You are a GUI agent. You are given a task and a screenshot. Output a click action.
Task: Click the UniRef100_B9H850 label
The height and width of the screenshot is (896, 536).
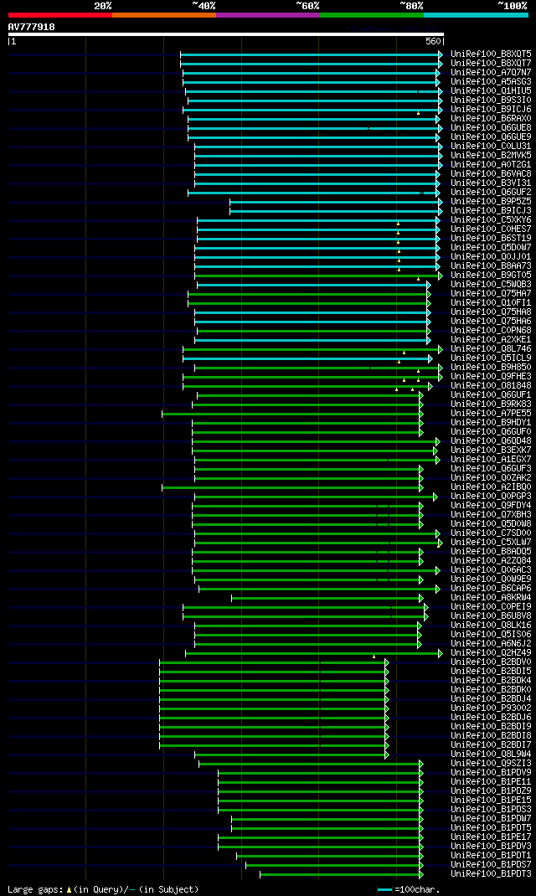click(x=491, y=368)
